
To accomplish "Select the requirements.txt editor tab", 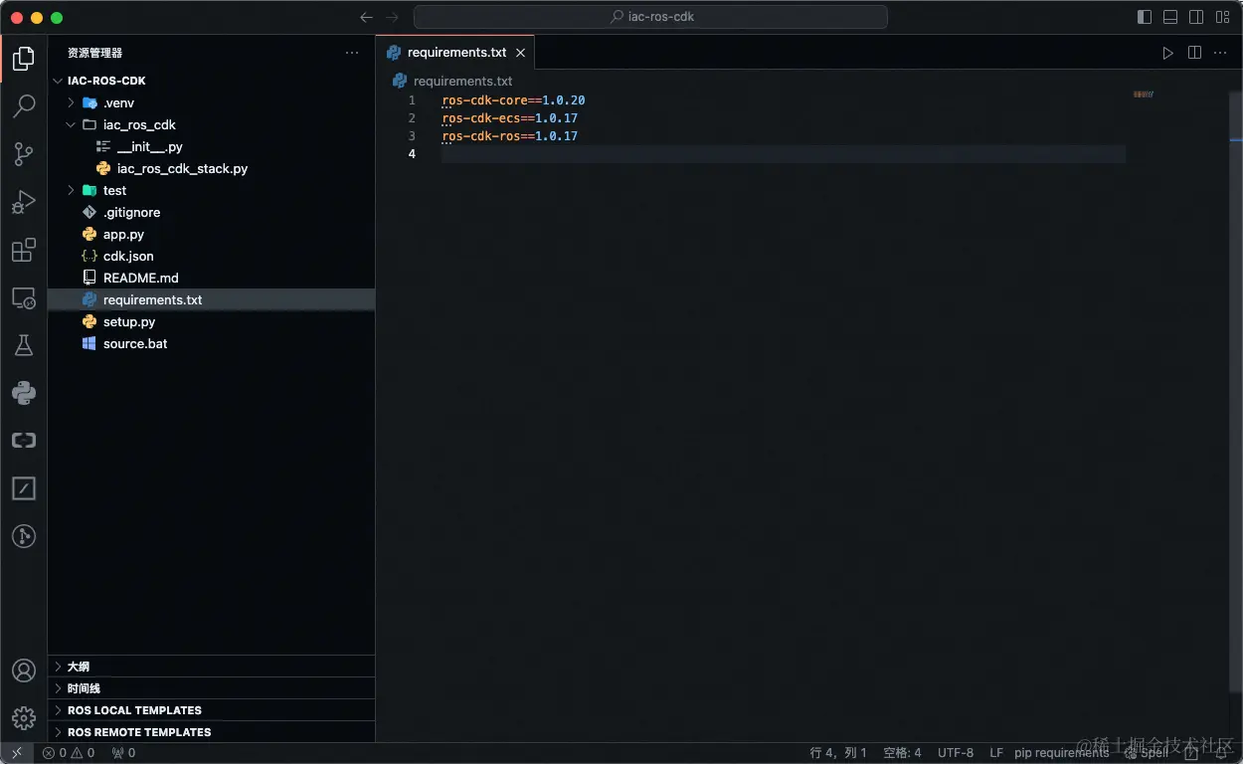I will click(x=456, y=53).
